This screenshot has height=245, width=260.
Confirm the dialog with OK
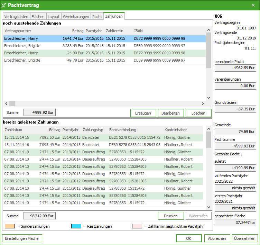coord(188,238)
